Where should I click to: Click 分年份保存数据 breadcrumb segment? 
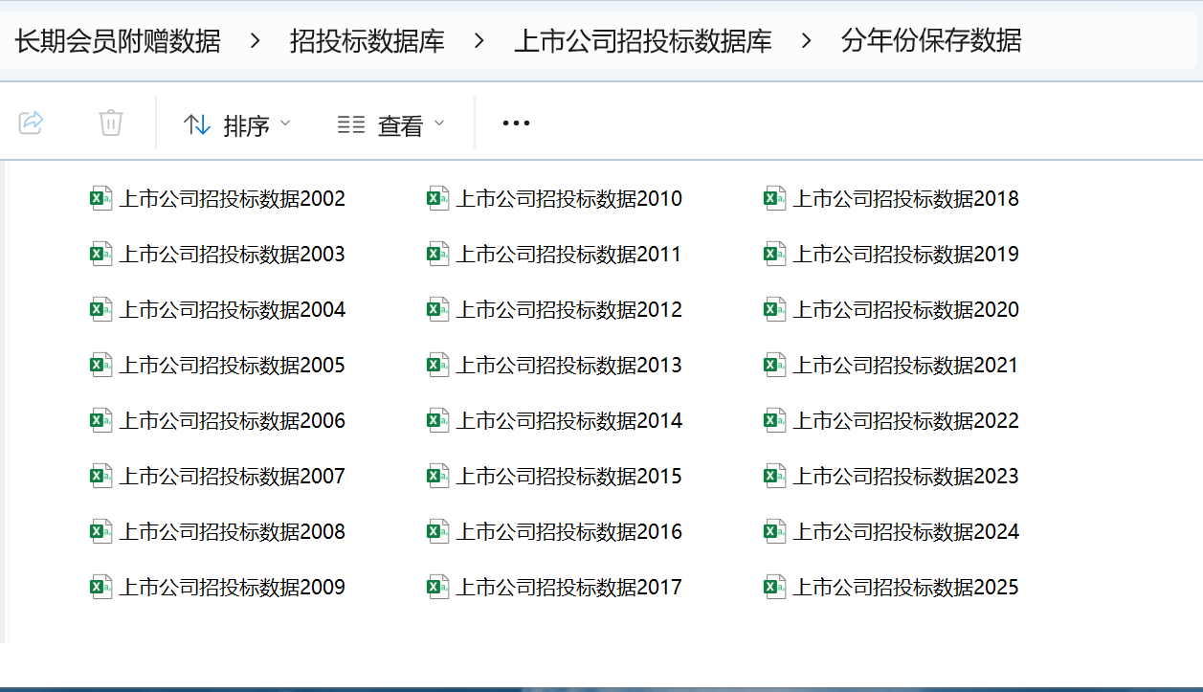click(x=931, y=41)
